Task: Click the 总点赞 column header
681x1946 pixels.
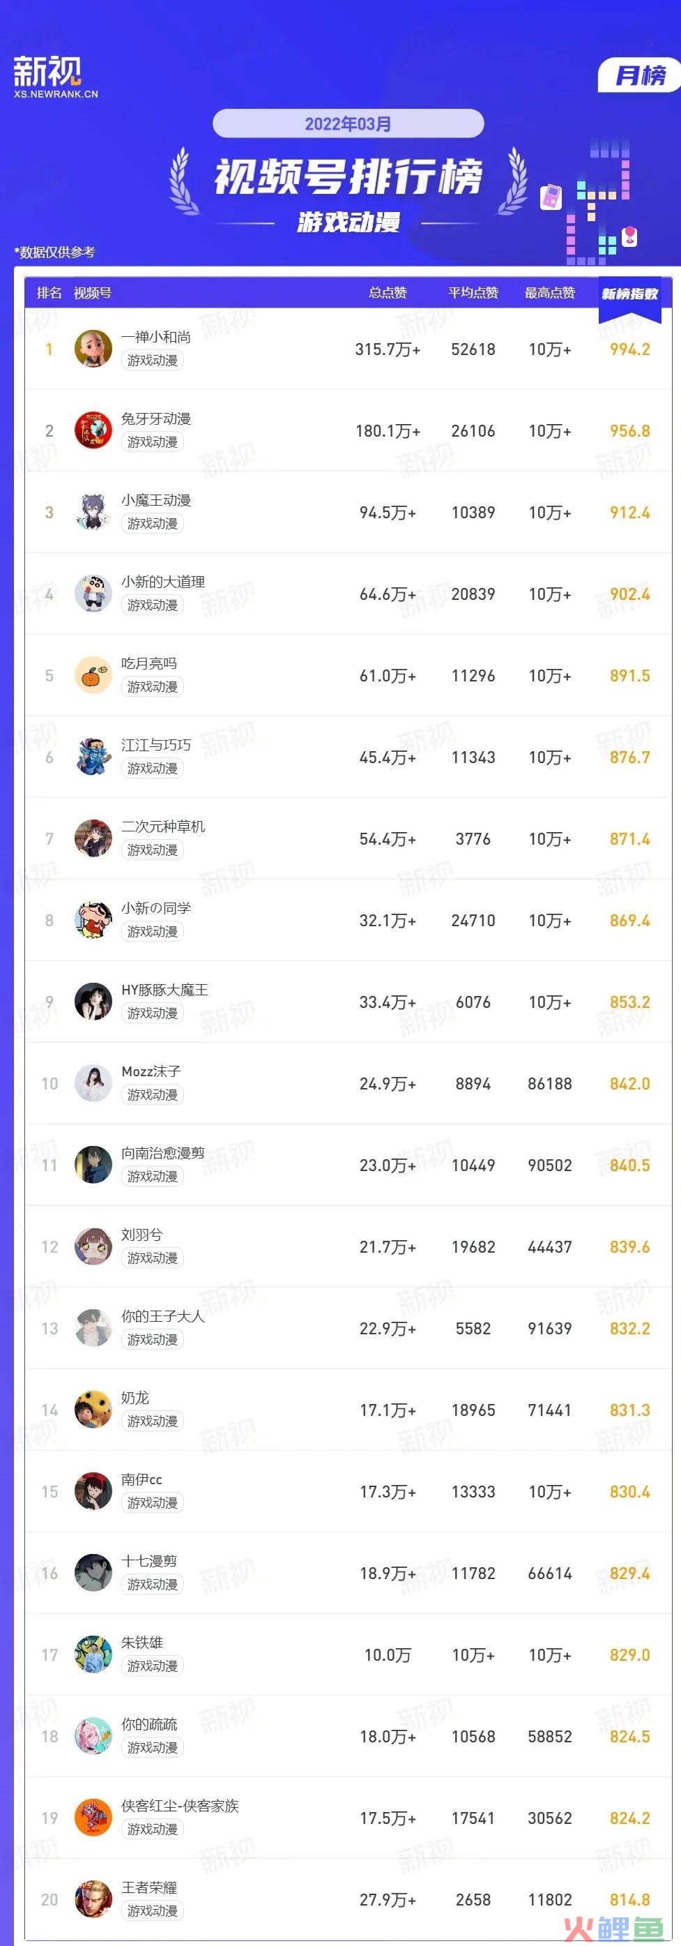Action: click(x=388, y=293)
